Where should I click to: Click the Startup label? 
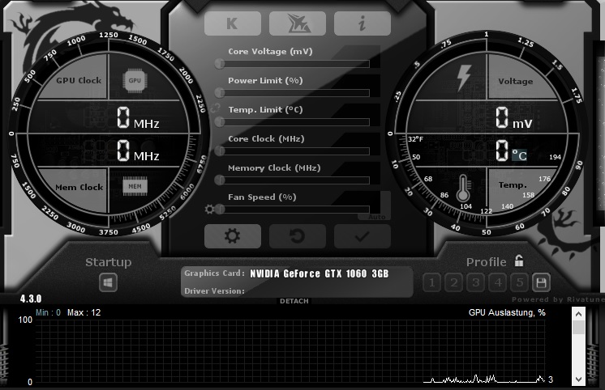(109, 262)
